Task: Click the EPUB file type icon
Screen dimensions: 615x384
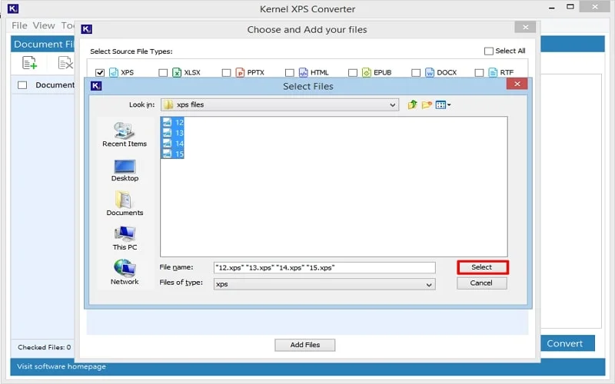Action: coord(367,72)
